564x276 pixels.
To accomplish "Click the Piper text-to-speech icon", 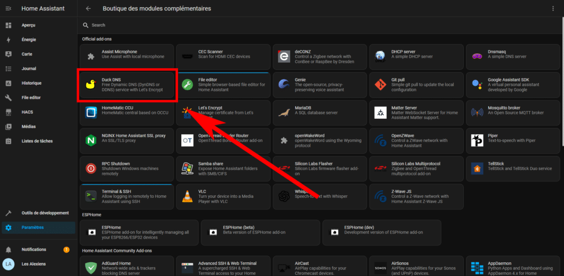I will pyautogui.click(x=477, y=140).
